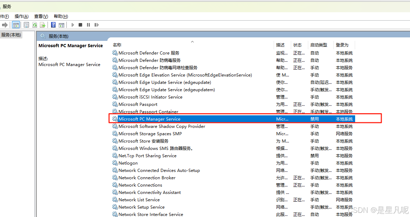Toggle the show/hide console tree toolbar icon
Viewport: 410px width, 217px height.
tap(16, 25)
